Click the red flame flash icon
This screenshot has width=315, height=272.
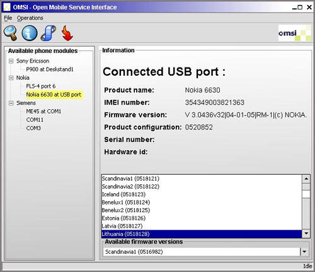(67, 33)
